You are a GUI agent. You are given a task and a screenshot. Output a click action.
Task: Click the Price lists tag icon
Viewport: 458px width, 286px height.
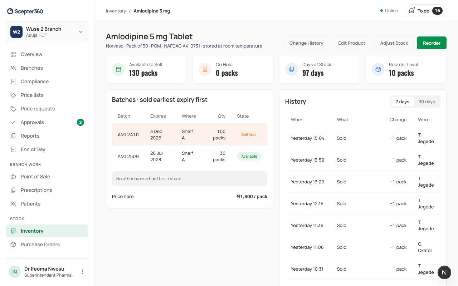(13, 95)
